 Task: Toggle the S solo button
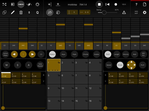[x=18, y=65]
